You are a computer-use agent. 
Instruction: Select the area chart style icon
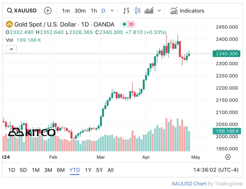149,11
